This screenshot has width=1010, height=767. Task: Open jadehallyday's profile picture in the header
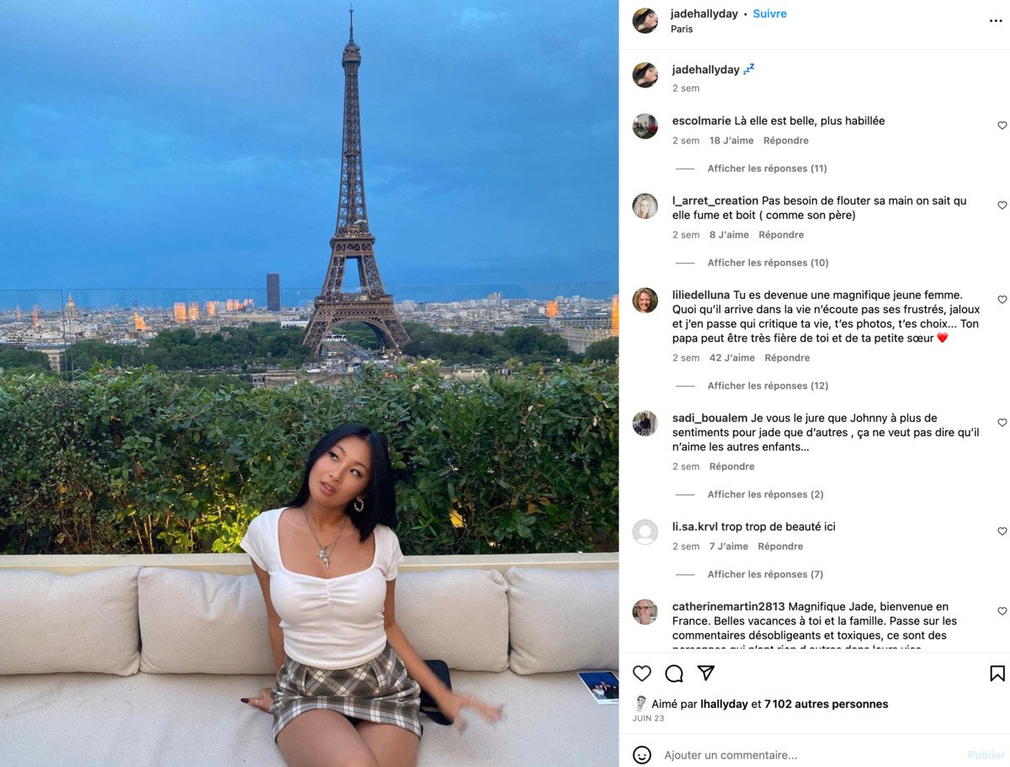[x=646, y=21]
